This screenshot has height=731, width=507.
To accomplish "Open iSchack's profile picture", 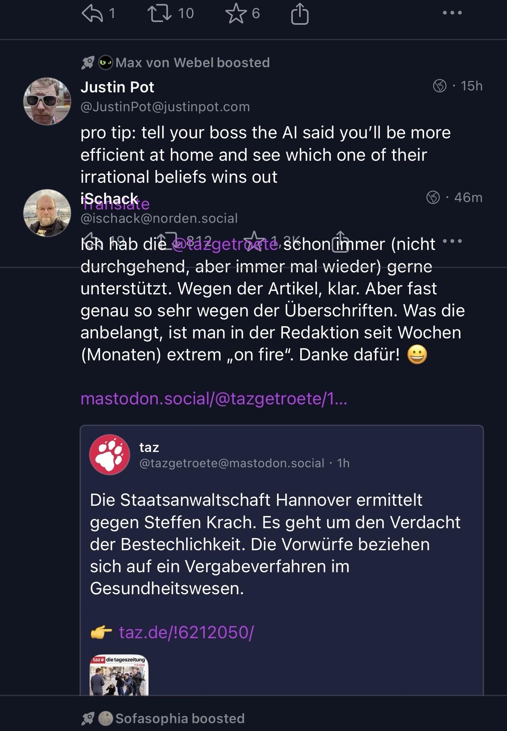I will pyautogui.click(x=47, y=213).
